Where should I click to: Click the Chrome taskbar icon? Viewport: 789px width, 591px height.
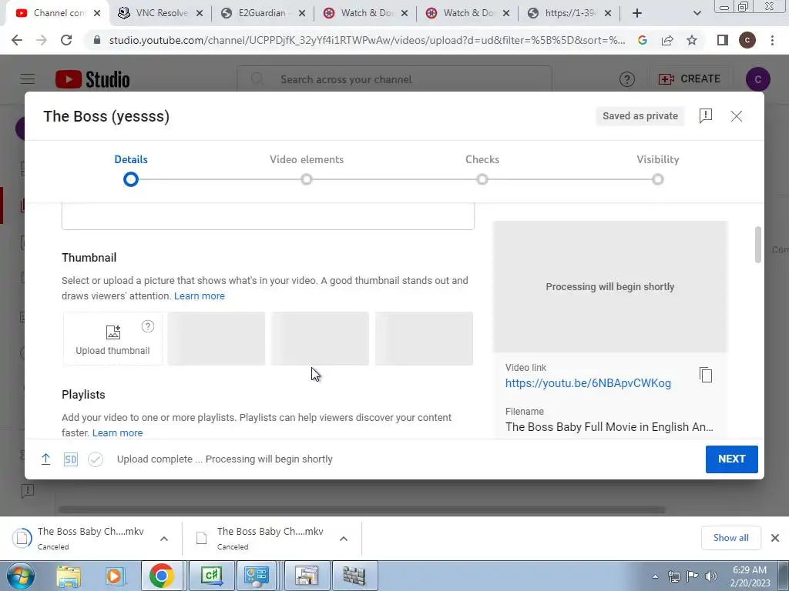coord(162,576)
